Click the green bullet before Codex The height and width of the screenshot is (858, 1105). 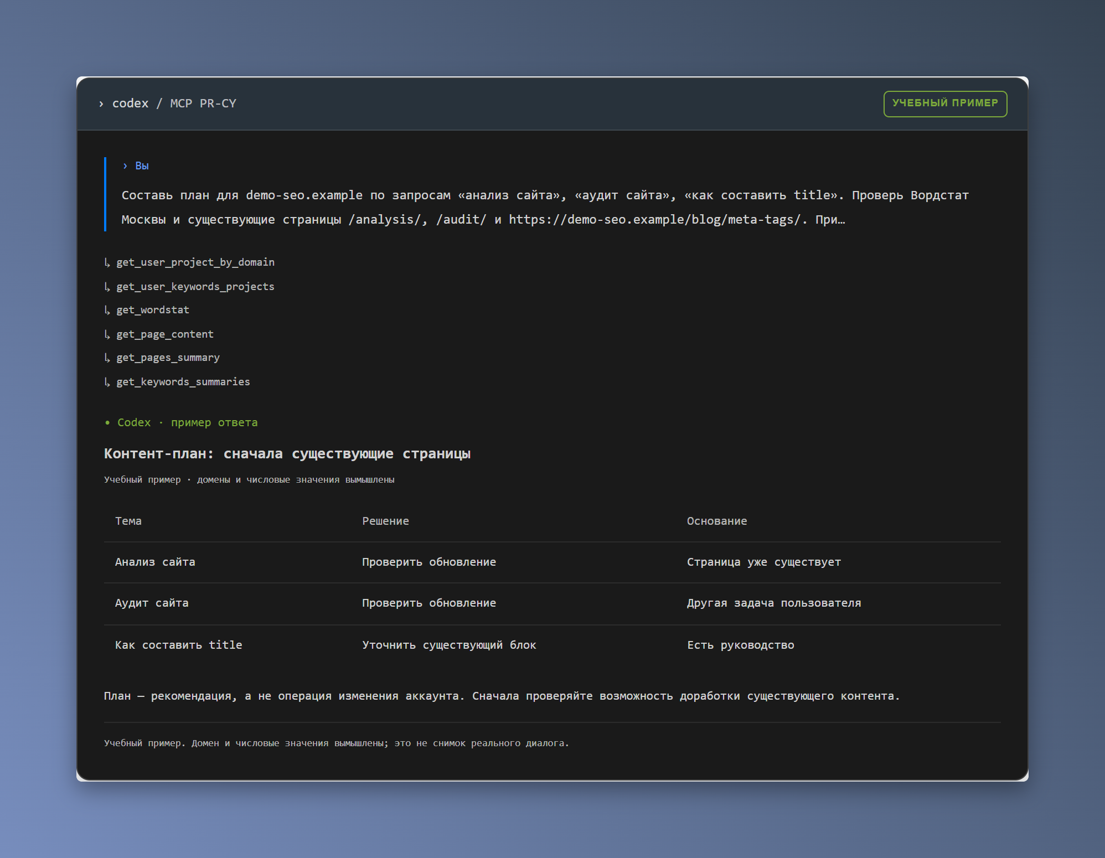[x=107, y=423]
